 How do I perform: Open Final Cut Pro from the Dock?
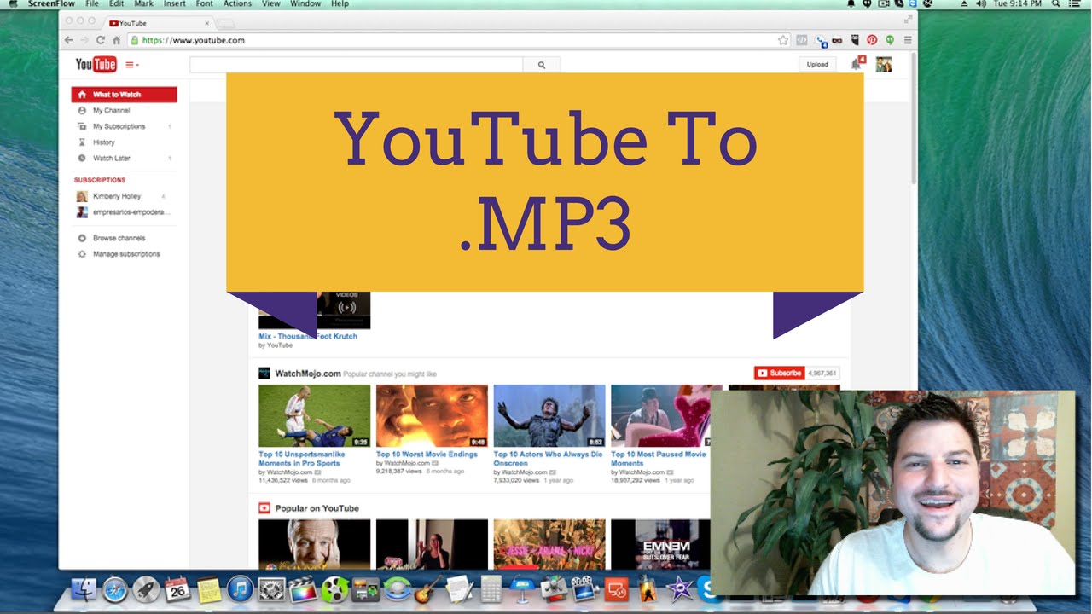[x=303, y=589]
